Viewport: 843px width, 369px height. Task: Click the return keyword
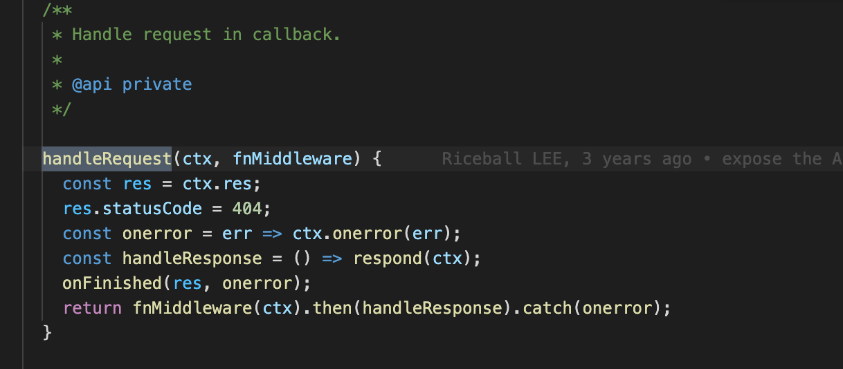coord(92,308)
